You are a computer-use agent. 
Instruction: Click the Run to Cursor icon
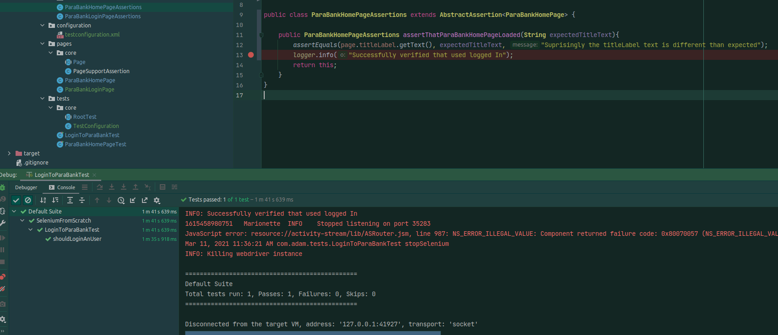click(x=147, y=187)
